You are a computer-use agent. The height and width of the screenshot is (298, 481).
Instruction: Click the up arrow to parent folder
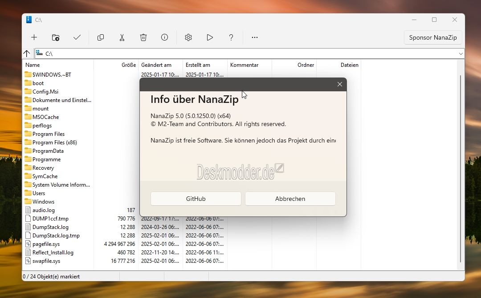(27, 53)
